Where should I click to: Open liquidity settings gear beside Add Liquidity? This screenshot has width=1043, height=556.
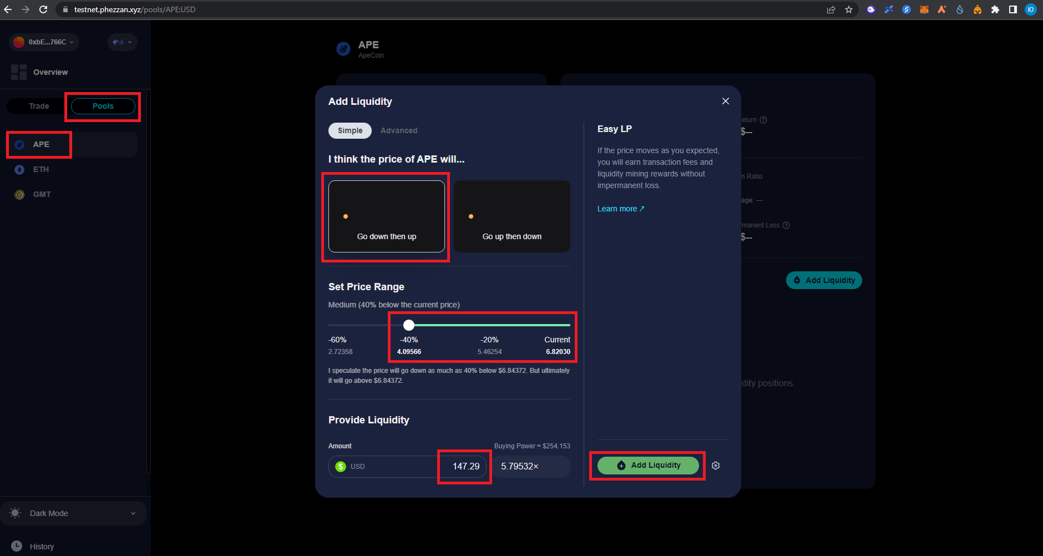716,466
